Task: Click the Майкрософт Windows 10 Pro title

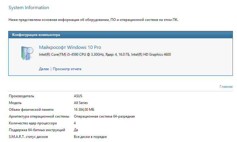Action: [70, 47]
